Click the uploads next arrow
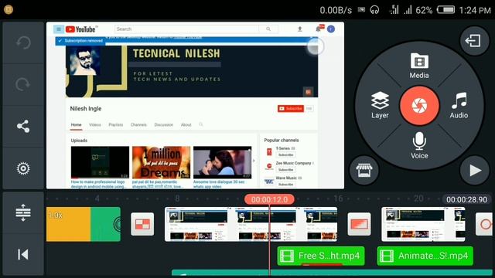The image size is (495, 278). tap(254, 161)
